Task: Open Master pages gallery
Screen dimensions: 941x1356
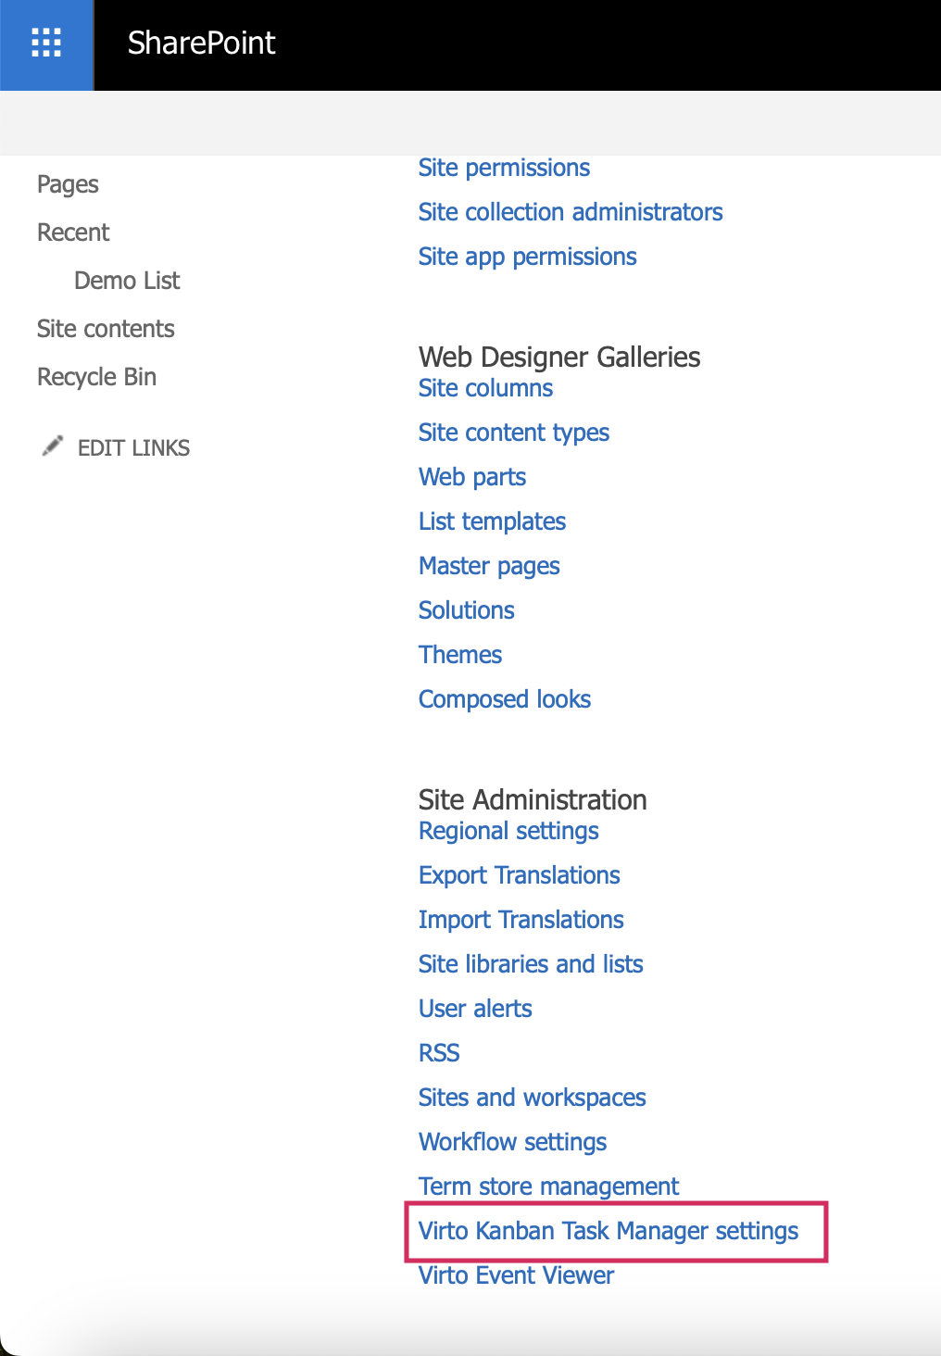Action: [x=489, y=566]
